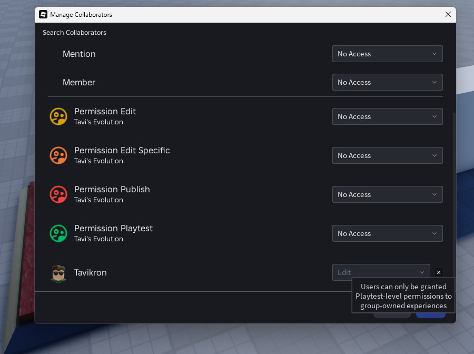474x354 pixels.
Task: Click the Tavikron user name
Action: coord(91,273)
